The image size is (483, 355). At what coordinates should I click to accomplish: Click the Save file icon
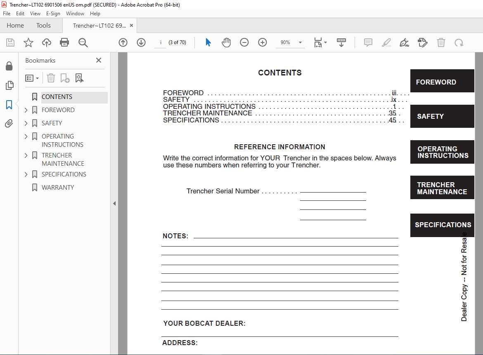point(10,42)
